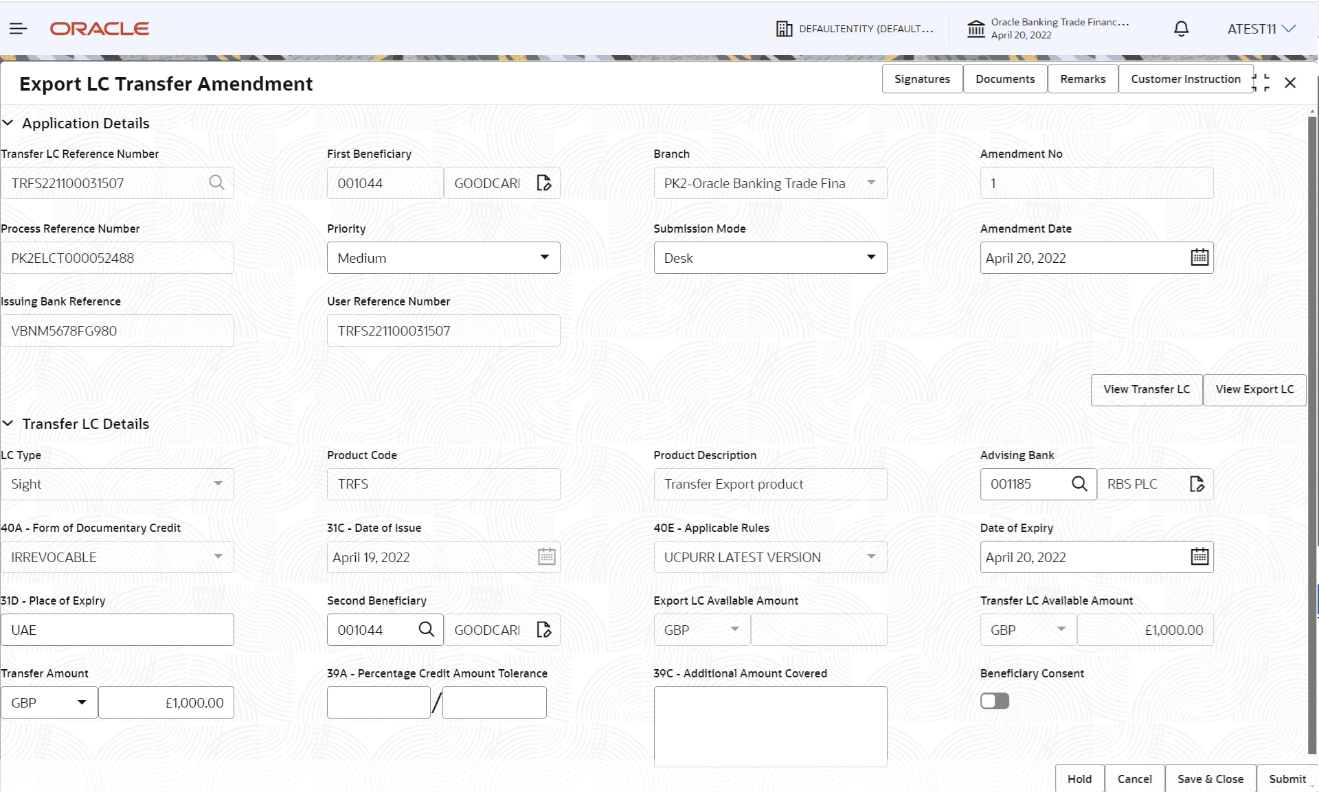Collapse the Application Details section
Screen dimensions: 1319x792
[8, 123]
